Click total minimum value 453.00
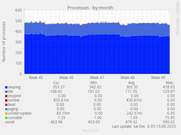Screen dimensions: 181x135 [x=94, y=122]
